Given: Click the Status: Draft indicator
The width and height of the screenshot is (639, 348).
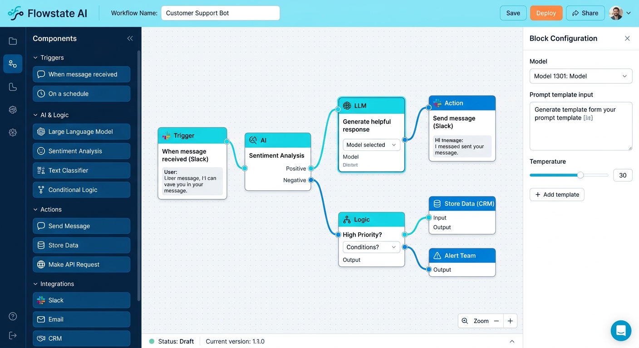Looking at the screenshot, I should pos(172,341).
